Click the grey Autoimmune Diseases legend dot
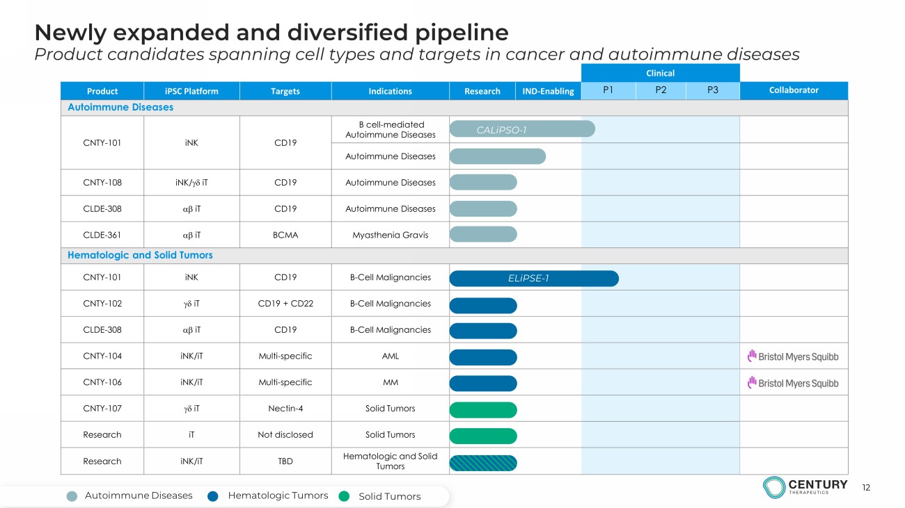Image resolution: width=905 pixels, height=508 pixels. click(x=72, y=496)
